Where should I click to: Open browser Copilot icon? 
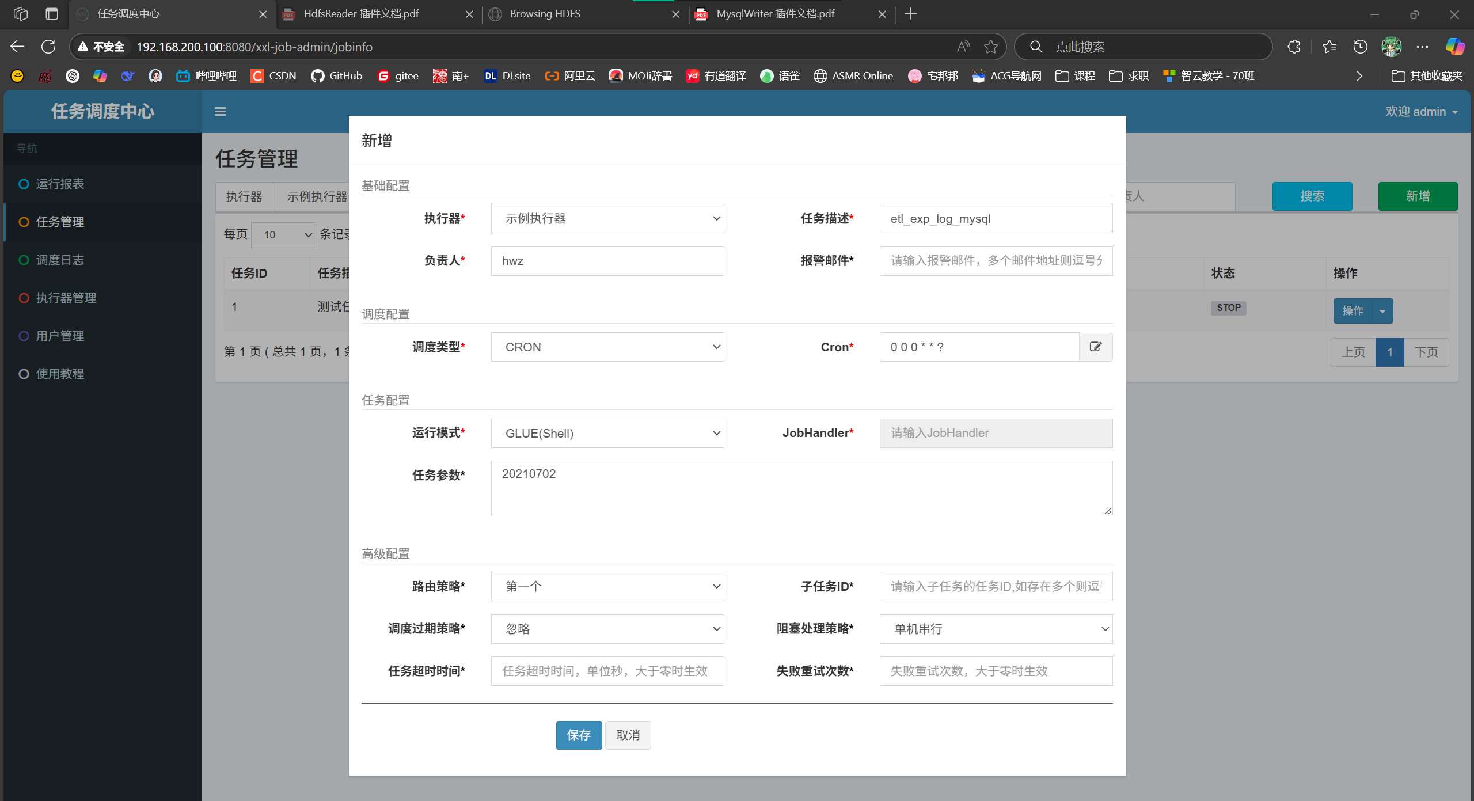1455,47
